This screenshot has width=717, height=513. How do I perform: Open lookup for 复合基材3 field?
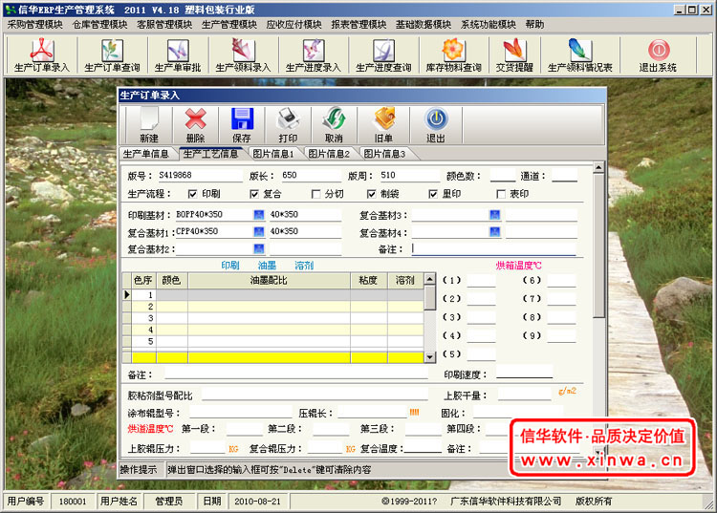tap(495, 215)
